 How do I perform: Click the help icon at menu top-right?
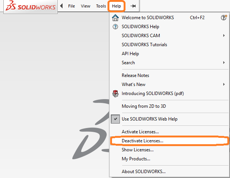[224, 18]
